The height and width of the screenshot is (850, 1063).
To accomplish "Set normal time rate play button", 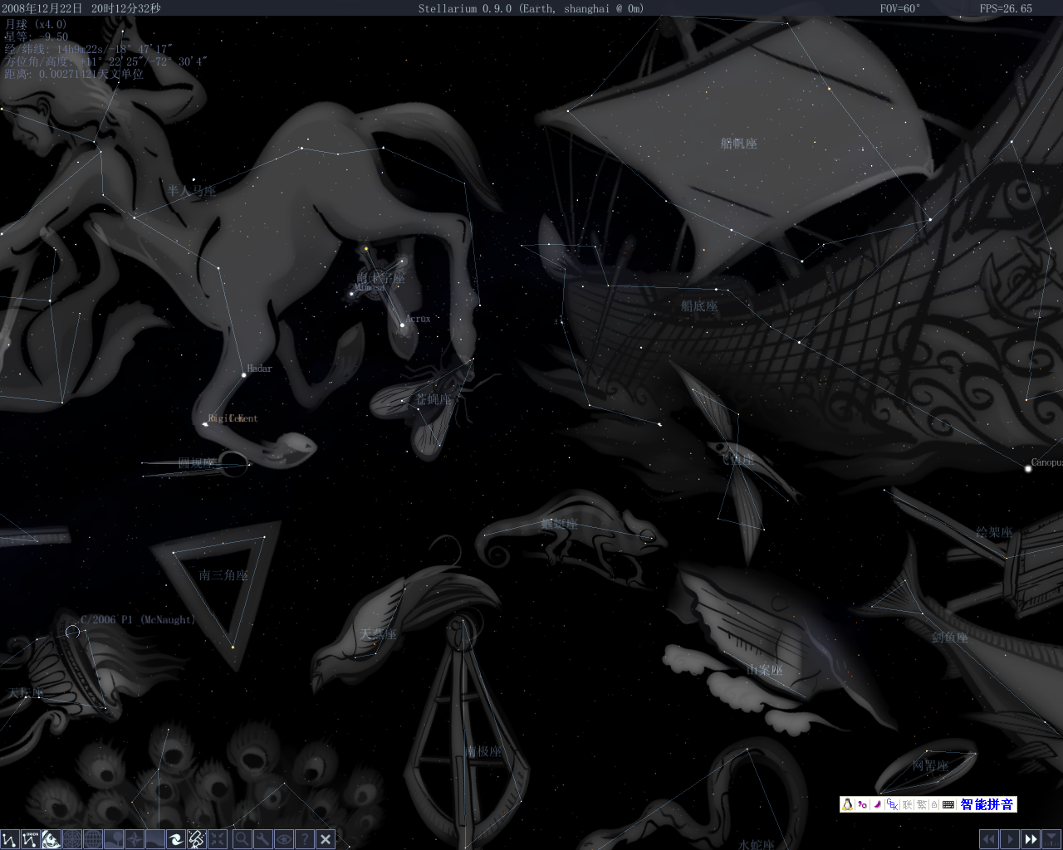I will coord(1010,839).
